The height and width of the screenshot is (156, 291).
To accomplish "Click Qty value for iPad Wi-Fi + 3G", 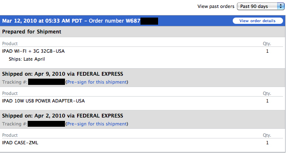I will click(267, 51).
